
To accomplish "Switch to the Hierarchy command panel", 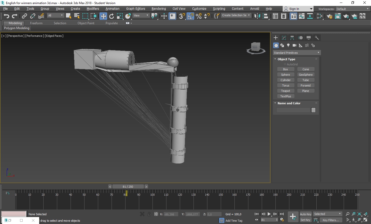I will tap(292, 38).
